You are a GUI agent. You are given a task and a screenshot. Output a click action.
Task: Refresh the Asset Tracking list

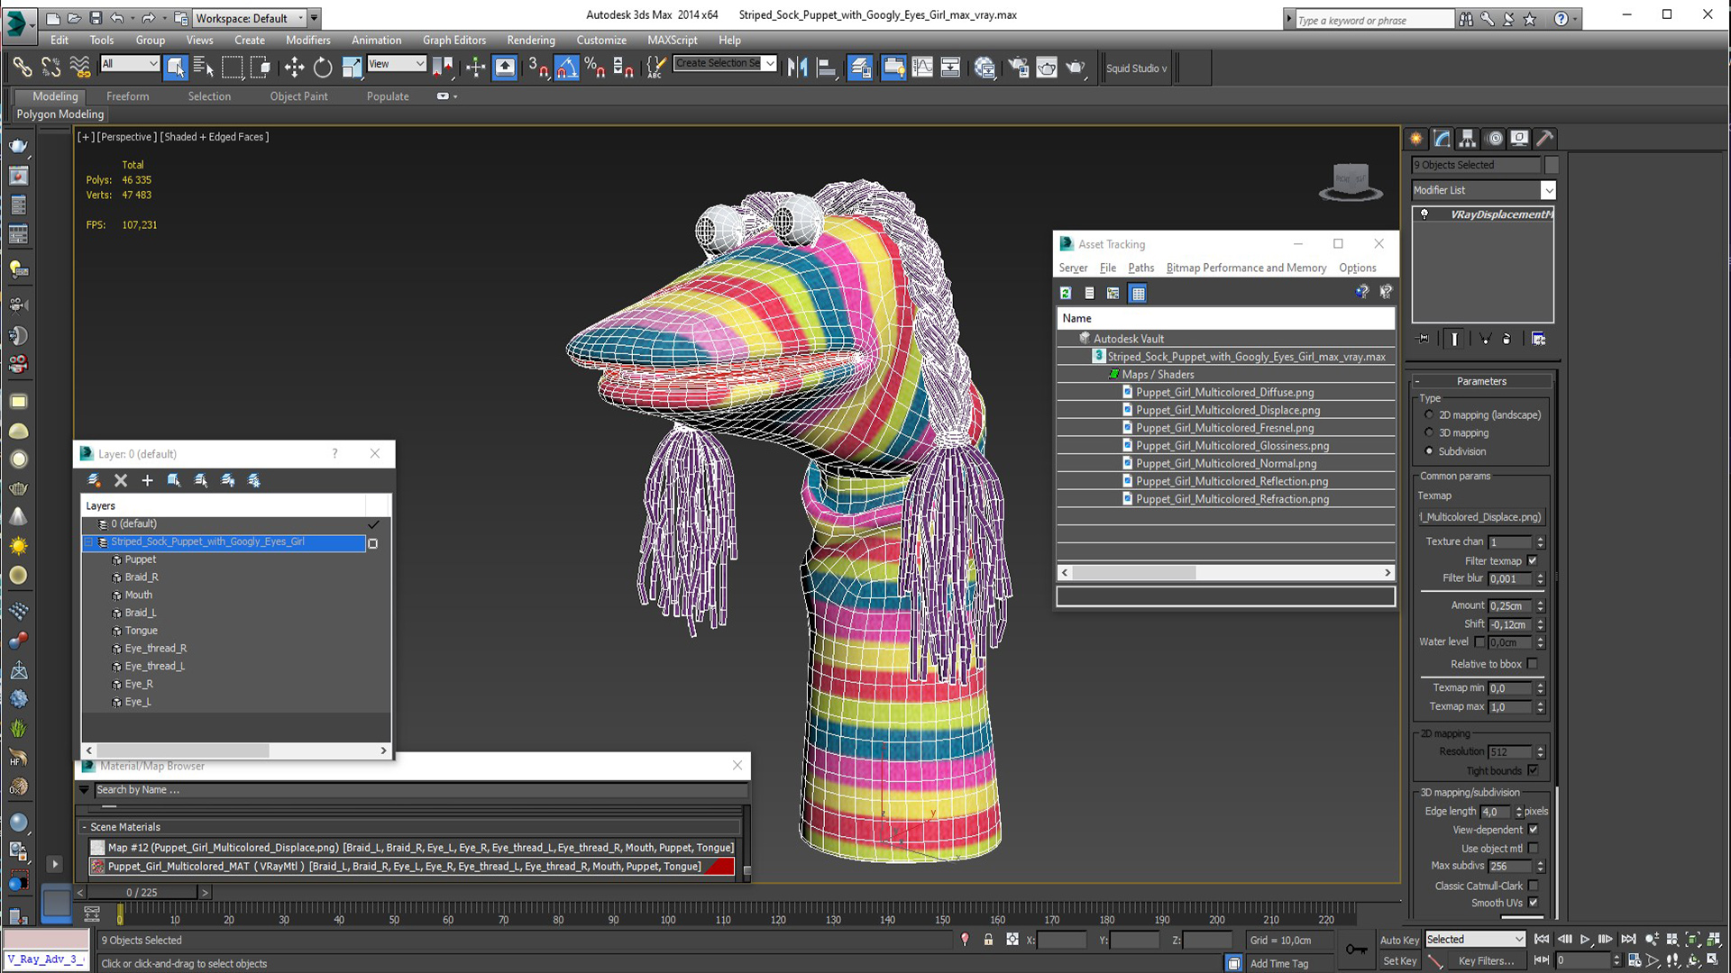[x=1066, y=293]
